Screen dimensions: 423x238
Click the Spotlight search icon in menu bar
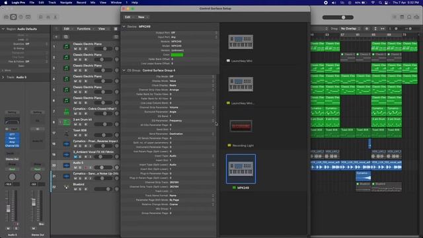[380, 3]
